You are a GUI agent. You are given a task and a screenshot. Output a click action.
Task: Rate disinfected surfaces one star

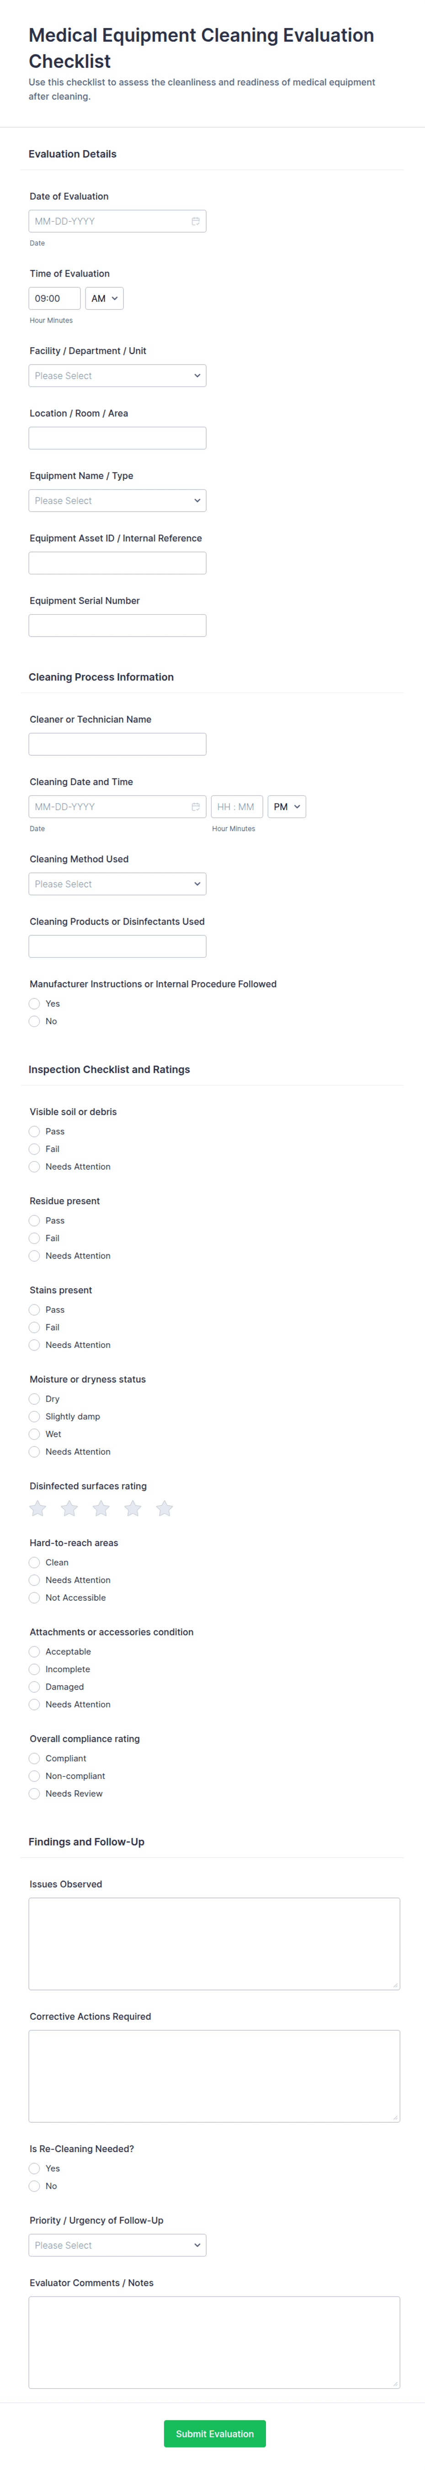37,1508
